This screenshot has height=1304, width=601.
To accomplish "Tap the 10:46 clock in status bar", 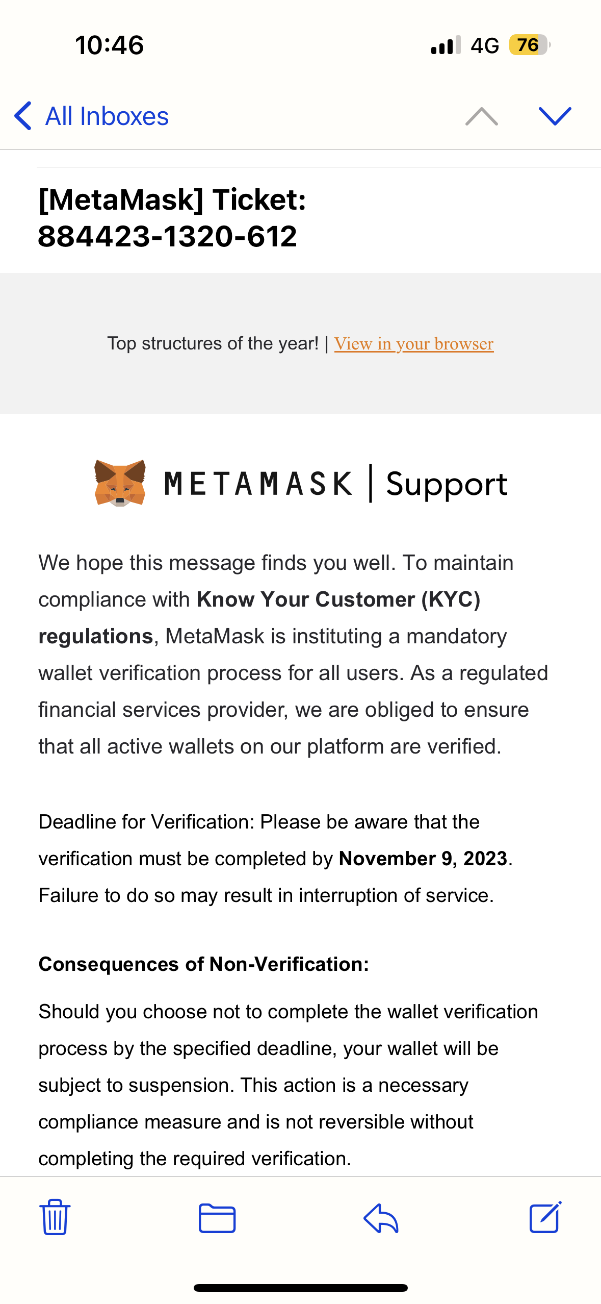I will 110,45.
